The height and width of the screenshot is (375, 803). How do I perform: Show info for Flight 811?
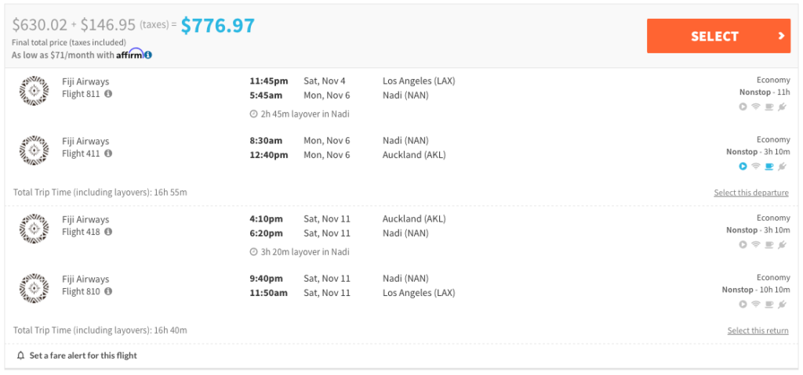(x=108, y=94)
